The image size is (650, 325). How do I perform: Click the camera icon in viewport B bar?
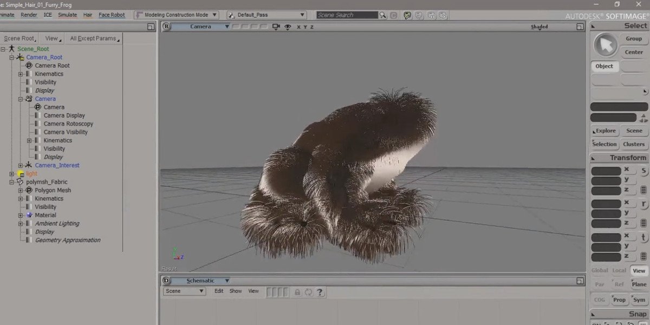(x=276, y=27)
